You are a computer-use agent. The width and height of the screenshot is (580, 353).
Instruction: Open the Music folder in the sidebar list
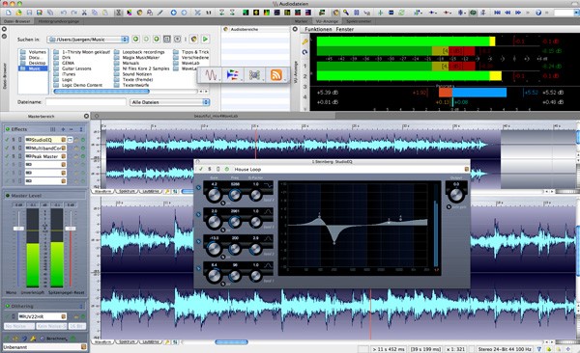pyautogui.click(x=33, y=68)
